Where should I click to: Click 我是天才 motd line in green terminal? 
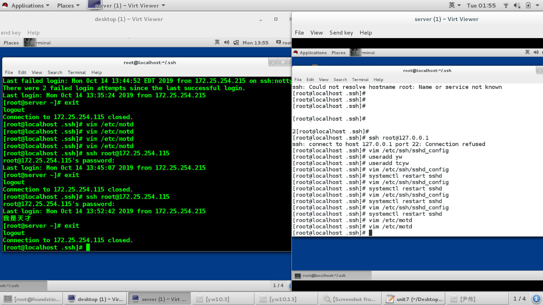[x=17, y=218]
